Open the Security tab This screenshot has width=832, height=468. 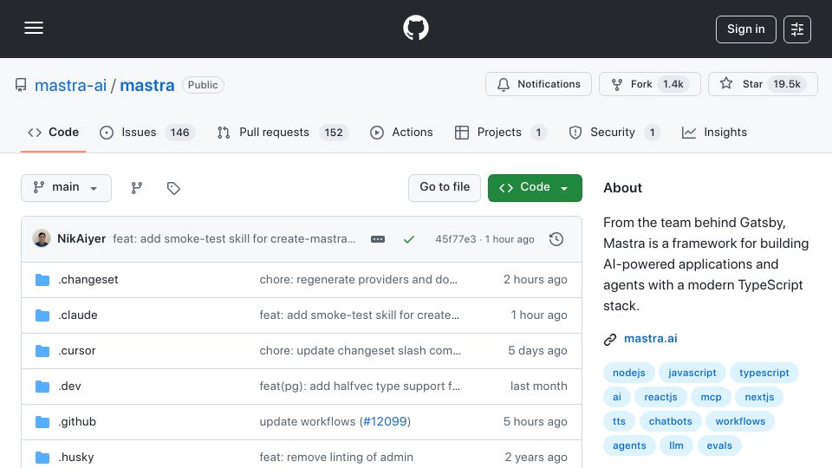[614, 132]
